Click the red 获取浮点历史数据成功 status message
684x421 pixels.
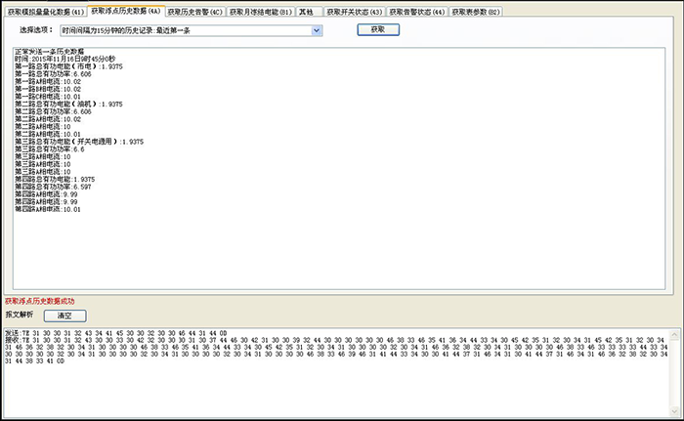(x=40, y=301)
